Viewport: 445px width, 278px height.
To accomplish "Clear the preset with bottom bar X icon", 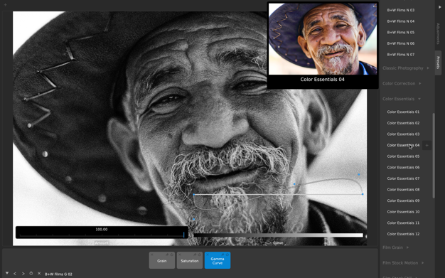I will (x=39, y=274).
